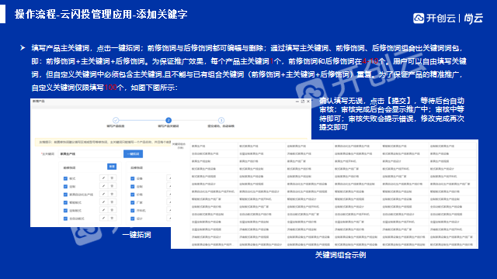Viewport: 497px width, 279px height.
Task: Uncheck the 全自动板式 checkbox
Action: click(x=65, y=219)
